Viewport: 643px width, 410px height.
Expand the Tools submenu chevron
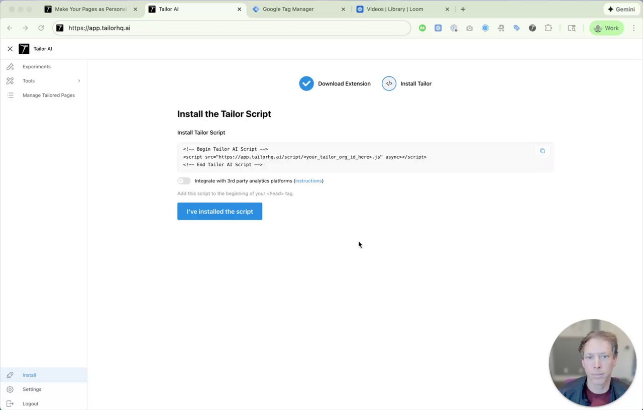[x=79, y=81]
